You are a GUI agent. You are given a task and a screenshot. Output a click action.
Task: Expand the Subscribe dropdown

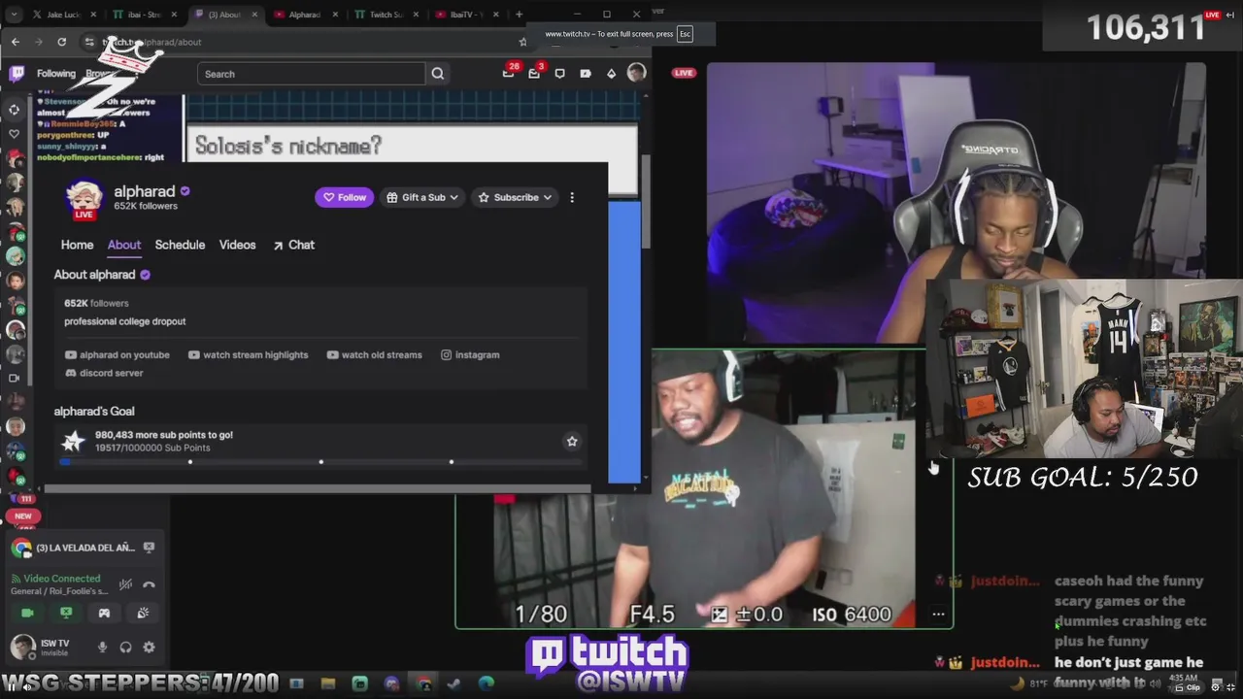[515, 197]
